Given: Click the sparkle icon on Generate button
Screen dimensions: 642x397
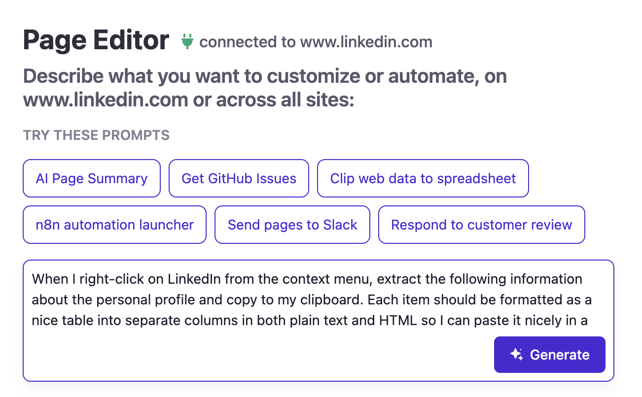Looking at the screenshot, I should 516,354.
